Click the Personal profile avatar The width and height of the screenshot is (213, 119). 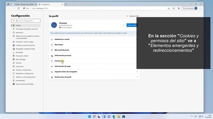(x=54, y=25)
